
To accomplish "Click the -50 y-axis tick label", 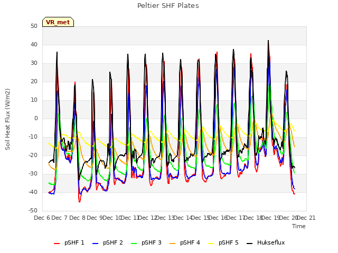I will (x=33, y=211).
